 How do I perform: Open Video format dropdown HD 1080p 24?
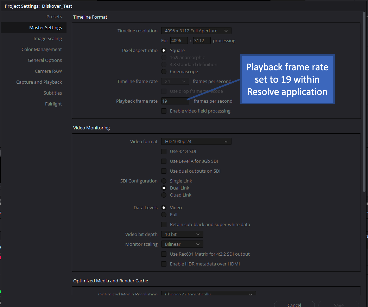[x=196, y=142]
